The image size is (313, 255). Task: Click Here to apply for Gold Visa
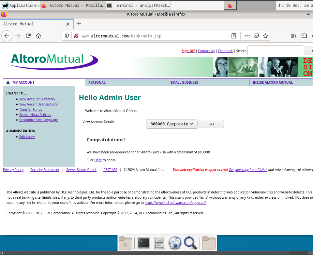[x=98, y=160]
